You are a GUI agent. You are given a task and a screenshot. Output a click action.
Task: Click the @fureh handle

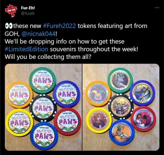[28, 13]
